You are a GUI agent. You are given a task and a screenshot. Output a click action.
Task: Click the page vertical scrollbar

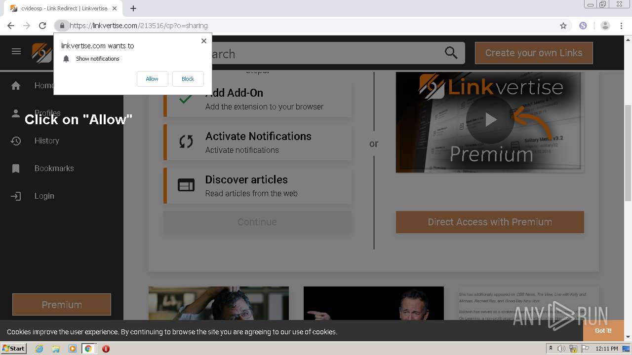pyautogui.click(x=628, y=153)
